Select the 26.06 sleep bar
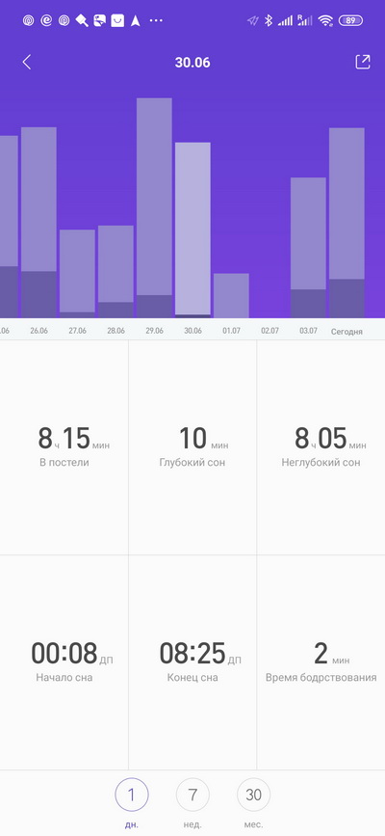The height and width of the screenshot is (836, 385). tap(38, 223)
